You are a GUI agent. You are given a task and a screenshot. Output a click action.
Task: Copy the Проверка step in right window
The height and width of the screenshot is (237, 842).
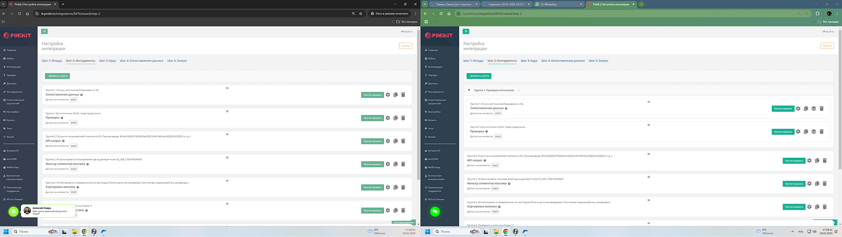(806, 131)
